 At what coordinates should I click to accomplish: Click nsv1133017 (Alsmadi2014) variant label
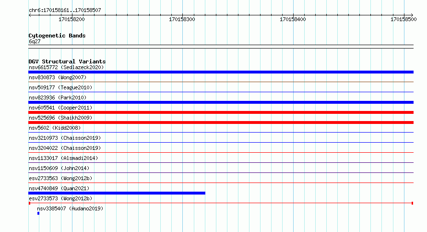point(63,158)
